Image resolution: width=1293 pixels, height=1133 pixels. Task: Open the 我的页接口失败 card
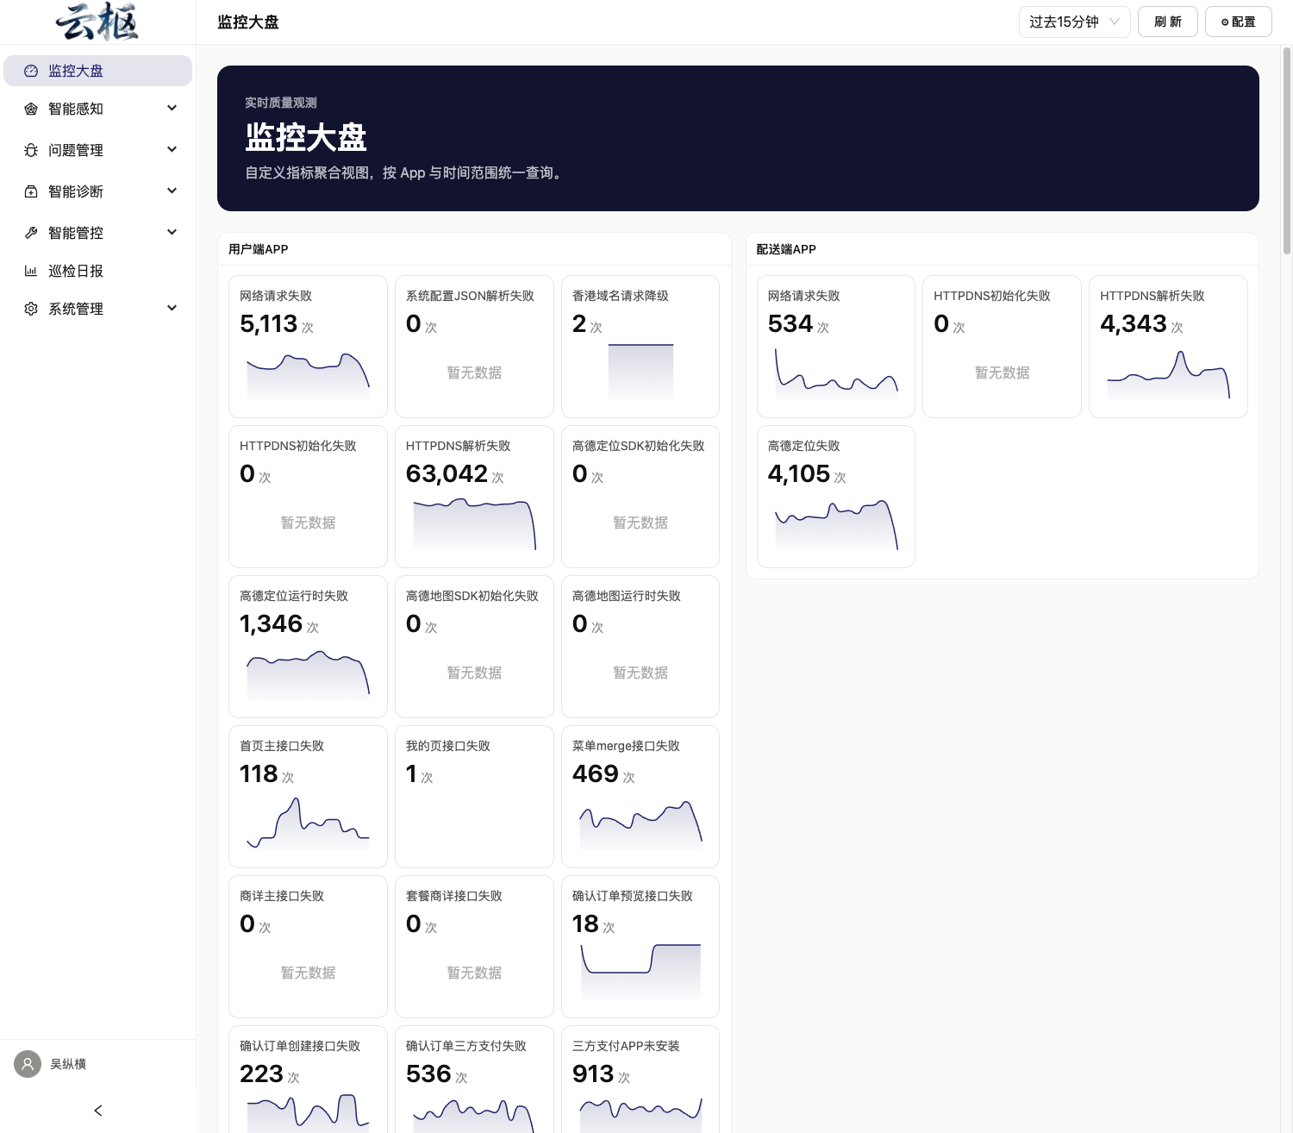click(474, 797)
